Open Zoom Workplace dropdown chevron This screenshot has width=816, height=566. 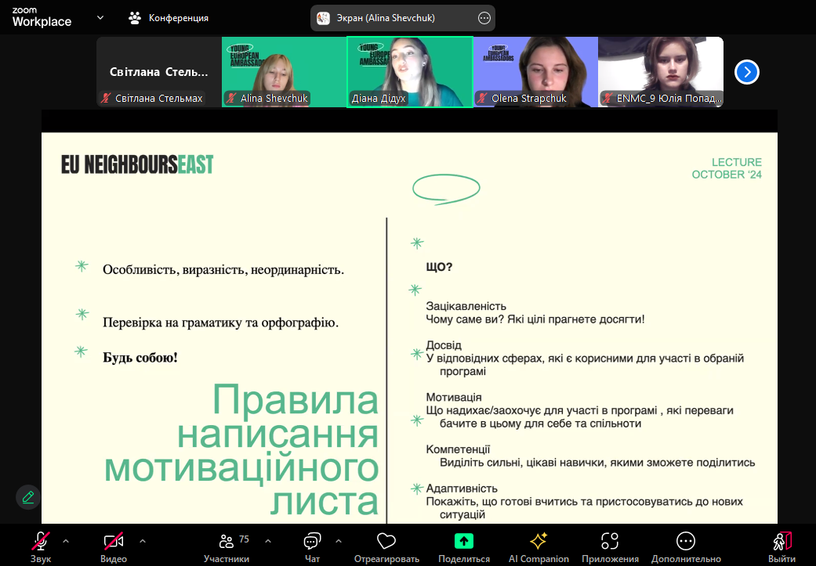[100, 17]
